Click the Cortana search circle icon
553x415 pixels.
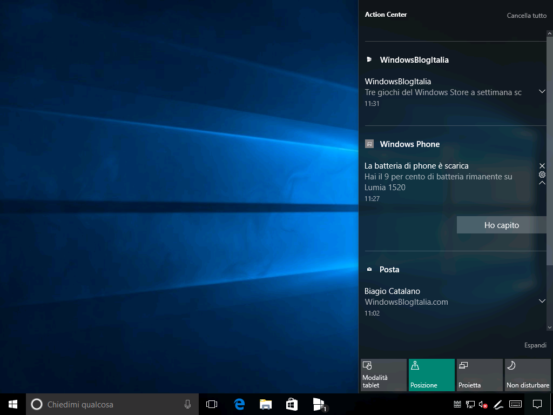[x=37, y=404]
